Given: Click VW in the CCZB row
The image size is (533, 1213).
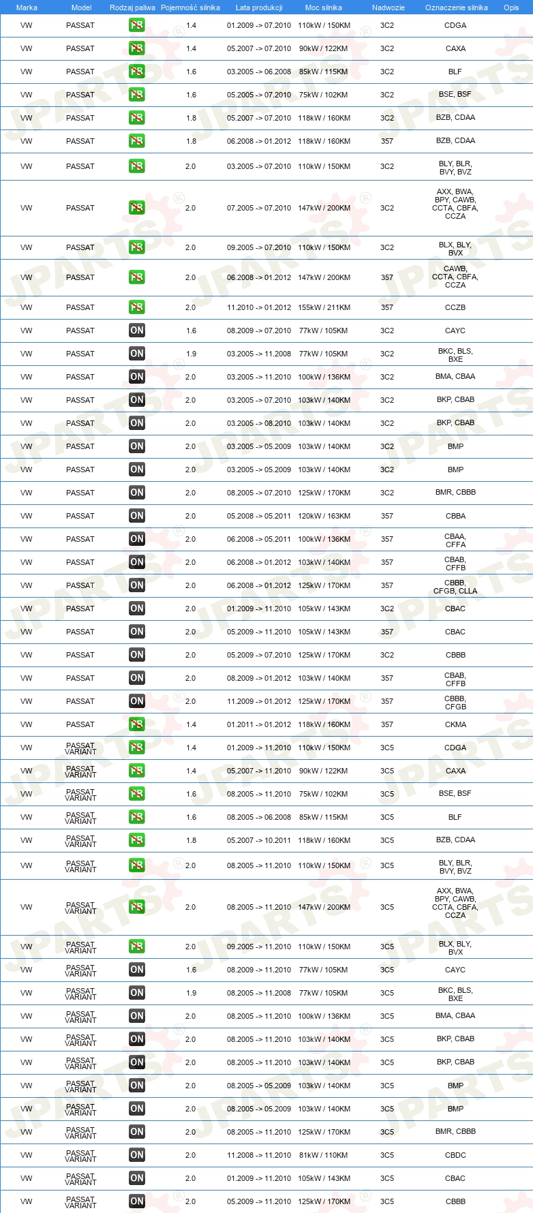Looking at the screenshot, I should pos(27,307).
